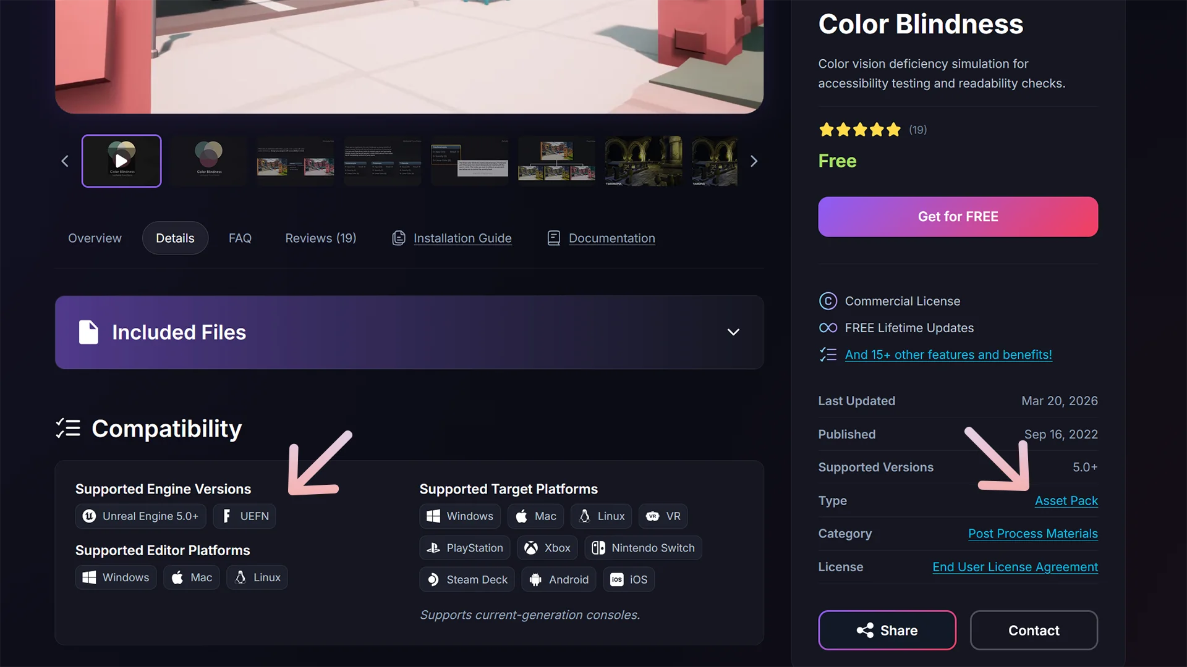Show previous thumbnails with left arrow
The height and width of the screenshot is (667, 1187).
(65, 161)
